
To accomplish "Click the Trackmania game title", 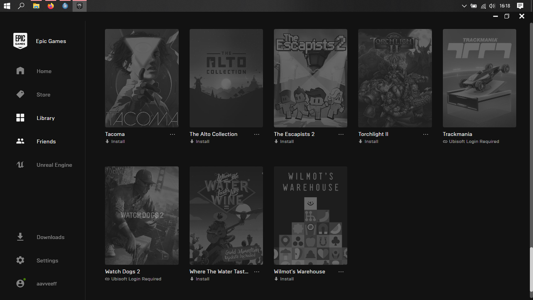I will click(x=457, y=134).
